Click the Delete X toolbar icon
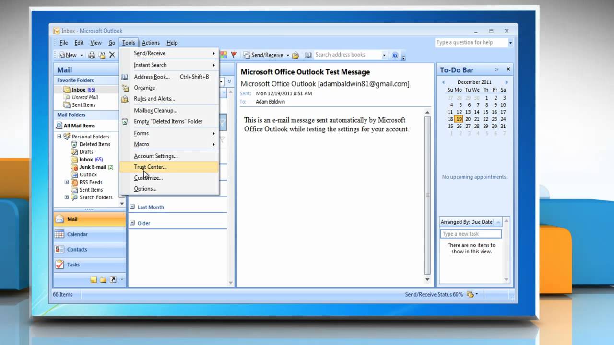This screenshot has height=345, width=614. coord(112,55)
